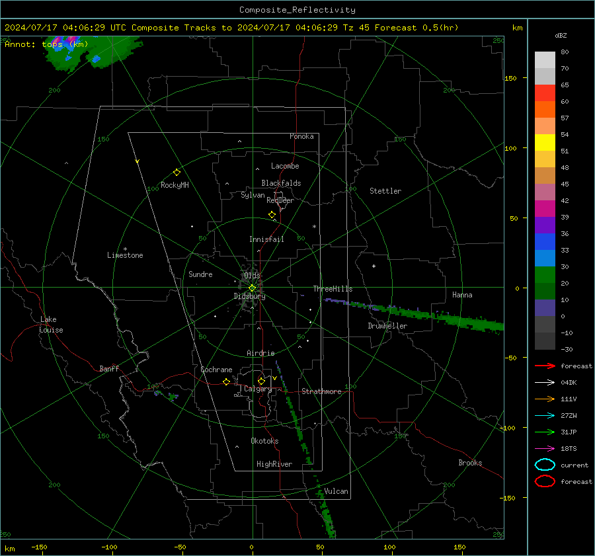This screenshot has height=556, width=595.
Task: Click the red forecast ellipse legend icon
Action: click(x=545, y=481)
